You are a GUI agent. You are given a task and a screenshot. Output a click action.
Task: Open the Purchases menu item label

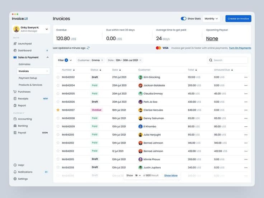click(x=24, y=92)
